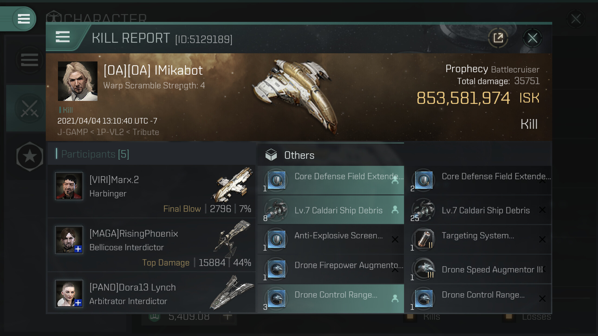The height and width of the screenshot is (336, 598).
Task: Click the share kill report icon
Action: (498, 38)
